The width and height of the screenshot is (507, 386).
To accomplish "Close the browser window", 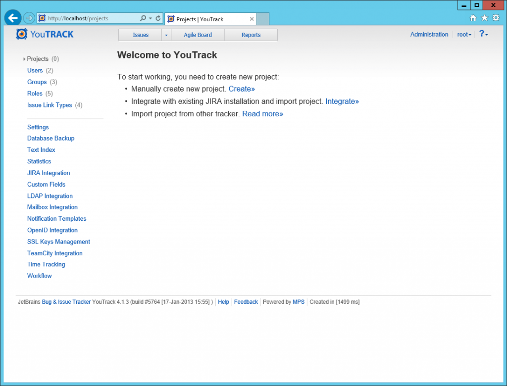I will click(x=494, y=5).
